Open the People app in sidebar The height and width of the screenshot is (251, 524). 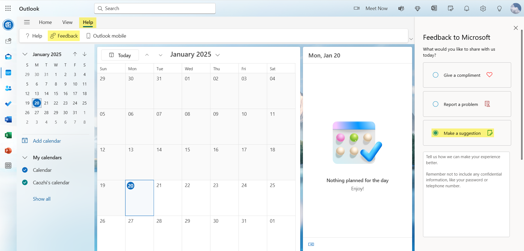coord(8,88)
